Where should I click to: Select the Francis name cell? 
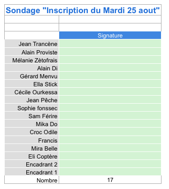click(32, 140)
